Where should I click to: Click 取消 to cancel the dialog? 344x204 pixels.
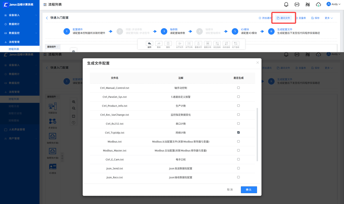(230, 190)
